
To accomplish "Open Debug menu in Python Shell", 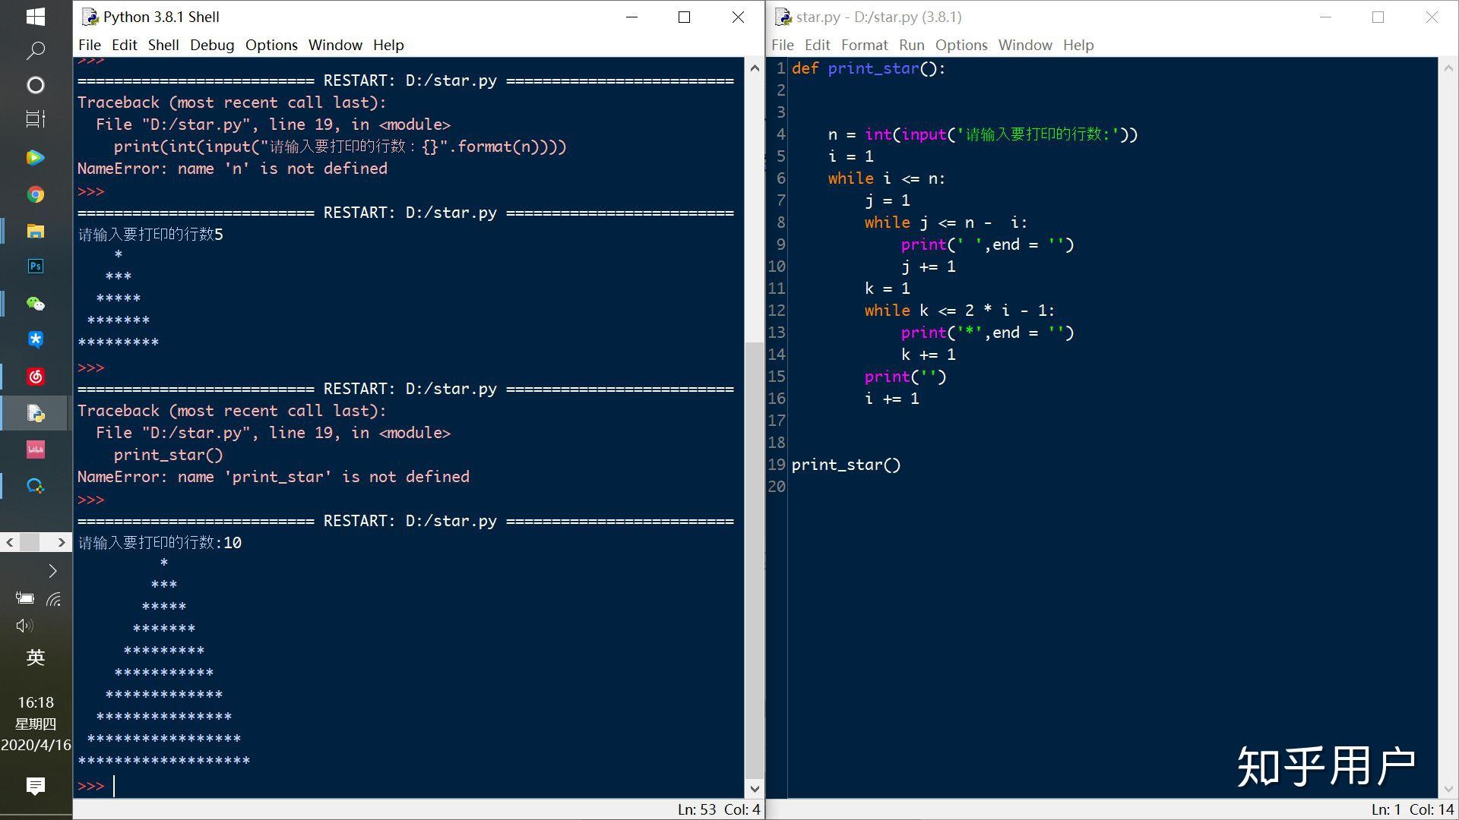I will click(x=212, y=45).
